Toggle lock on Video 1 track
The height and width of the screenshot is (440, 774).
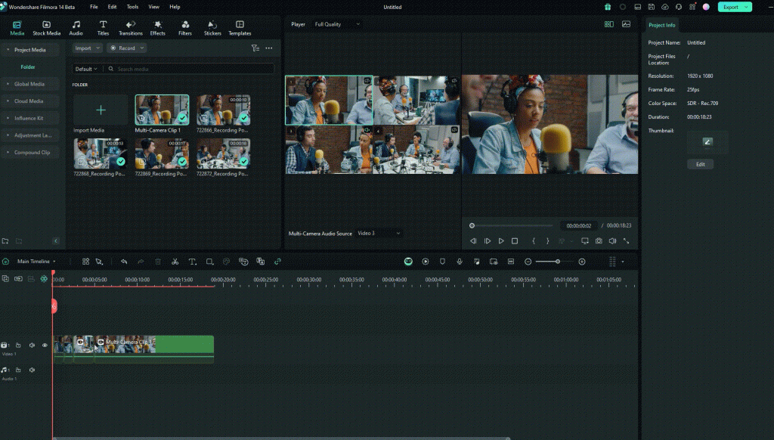[18, 345]
